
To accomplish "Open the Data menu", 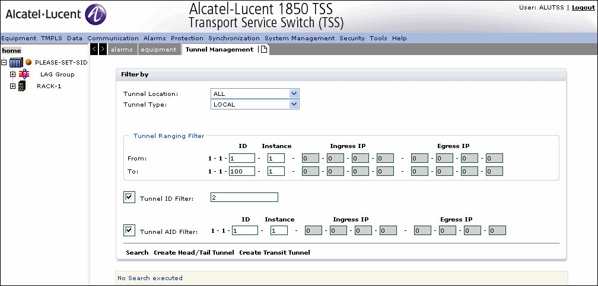I will [75, 38].
